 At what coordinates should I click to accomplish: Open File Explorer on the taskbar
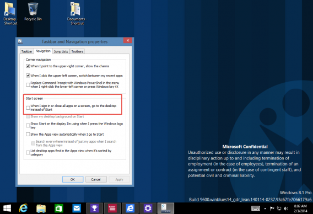(x=41, y=208)
